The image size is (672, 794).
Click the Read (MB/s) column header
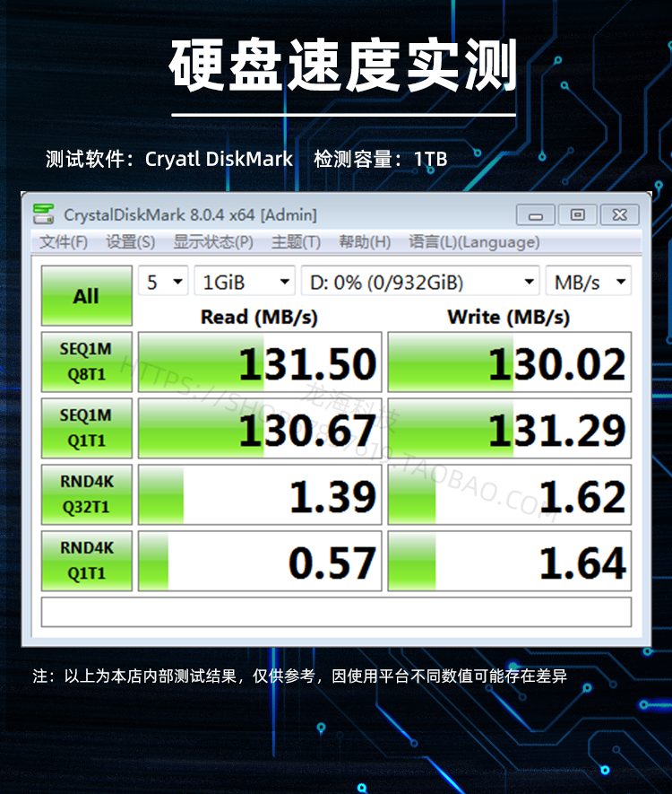[260, 317]
